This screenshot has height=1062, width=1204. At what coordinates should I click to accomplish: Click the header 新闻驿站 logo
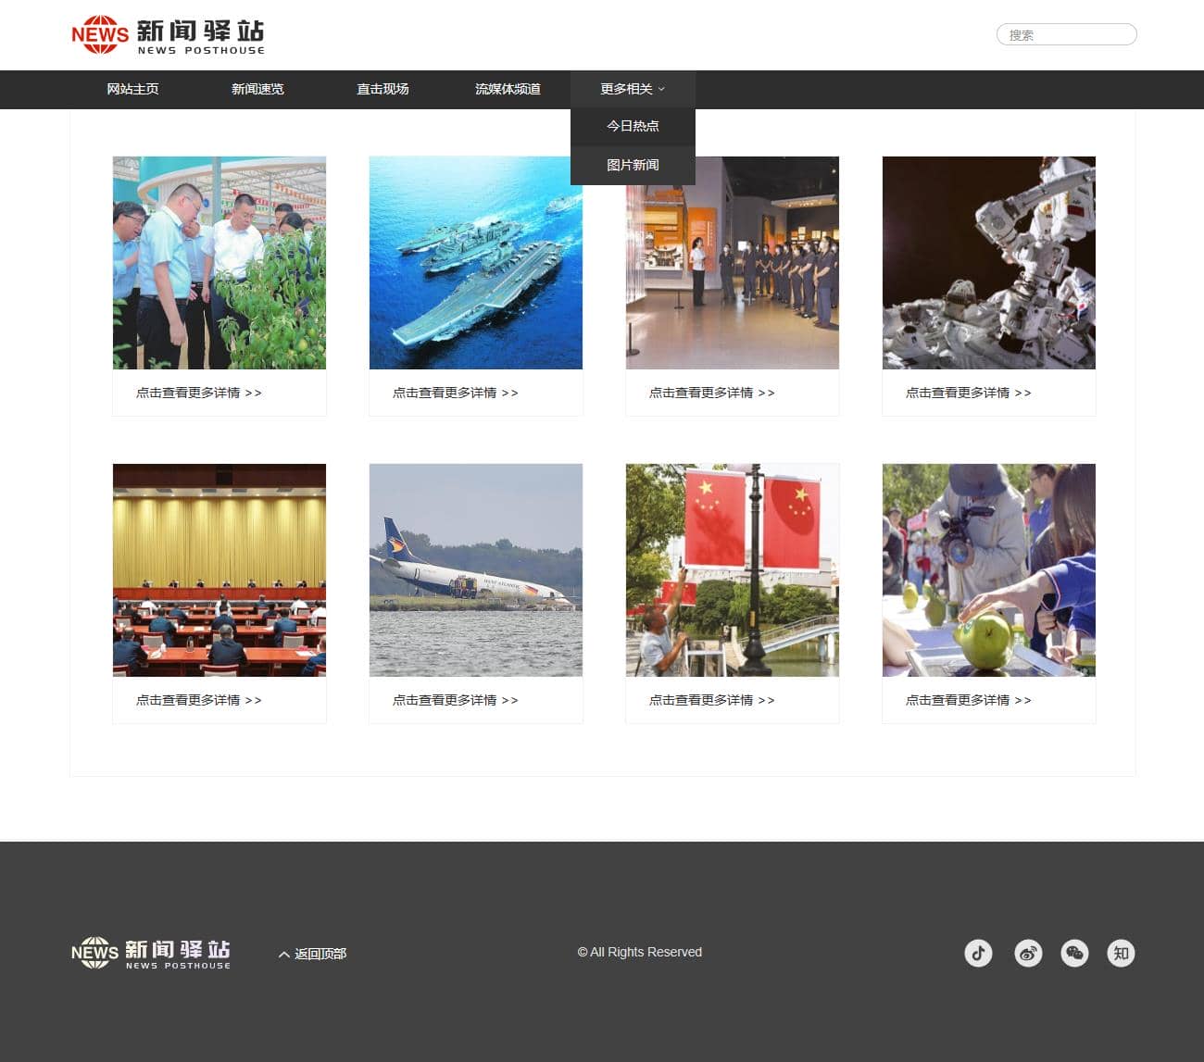(x=168, y=35)
